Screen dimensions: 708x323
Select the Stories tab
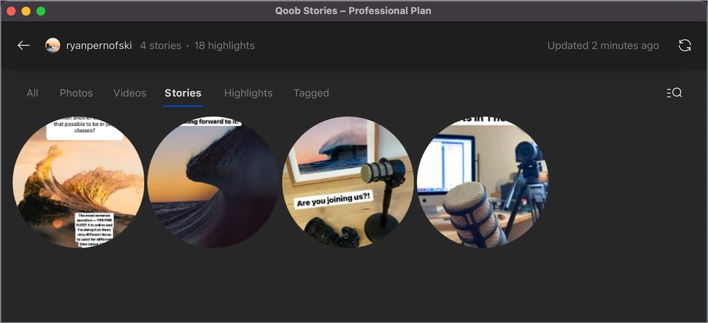(x=183, y=93)
